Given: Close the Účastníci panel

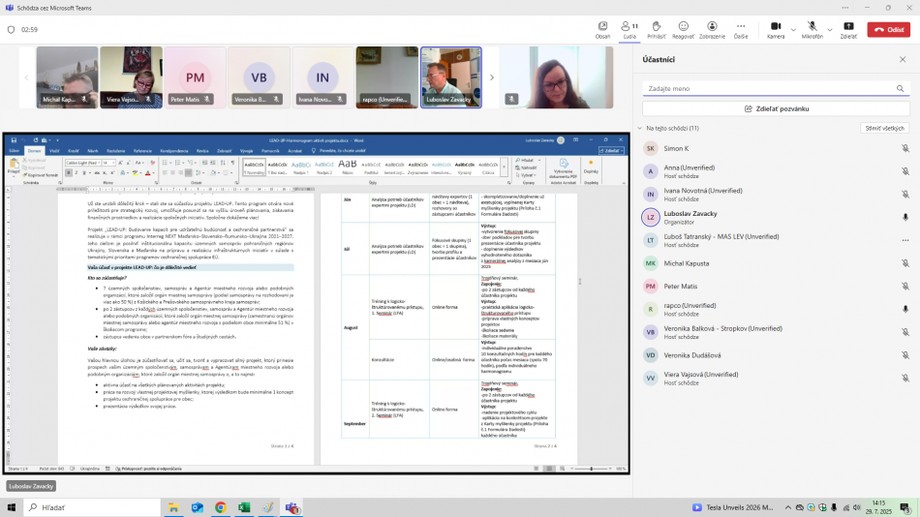Looking at the screenshot, I should tap(903, 59).
